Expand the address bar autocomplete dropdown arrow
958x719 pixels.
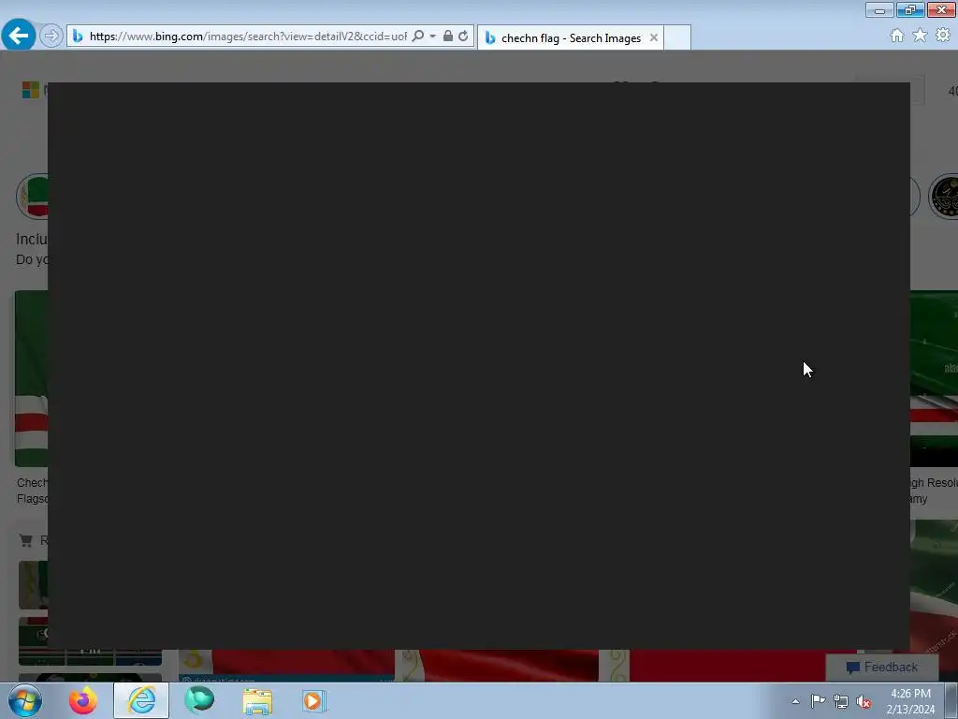(432, 37)
